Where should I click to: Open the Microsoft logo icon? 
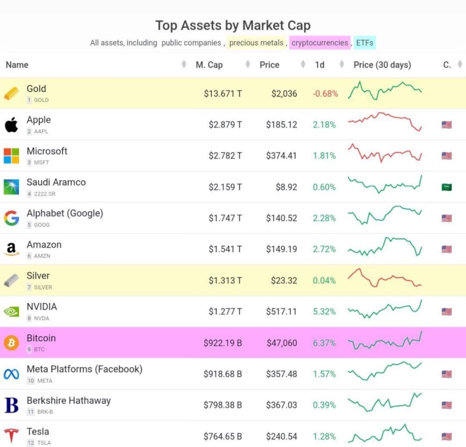(x=11, y=156)
